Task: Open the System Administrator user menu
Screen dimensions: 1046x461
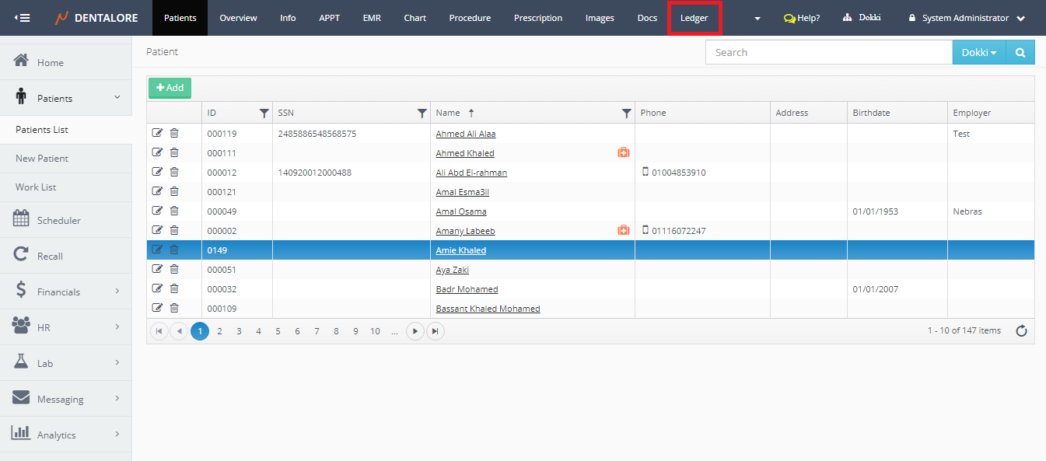Action: (965, 18)
